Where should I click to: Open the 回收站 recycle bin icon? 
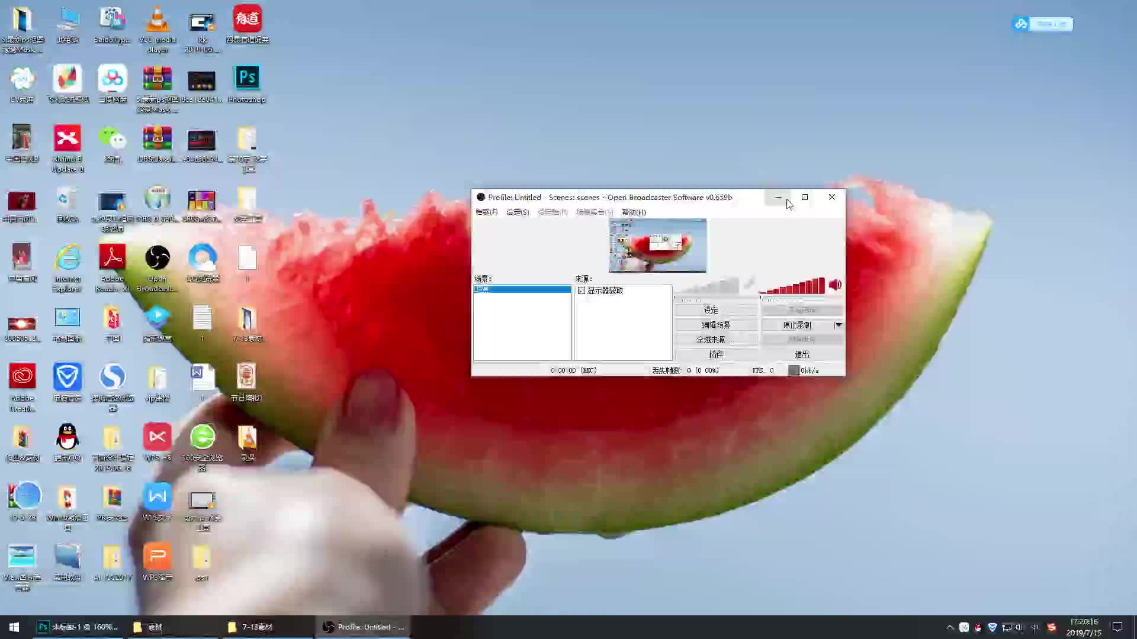pyautogui.click(x=67, y=205)
